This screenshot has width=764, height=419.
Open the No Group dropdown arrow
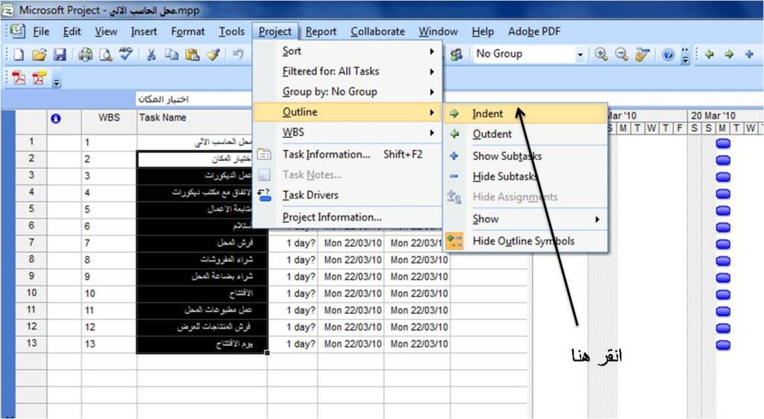coord(580,54)
